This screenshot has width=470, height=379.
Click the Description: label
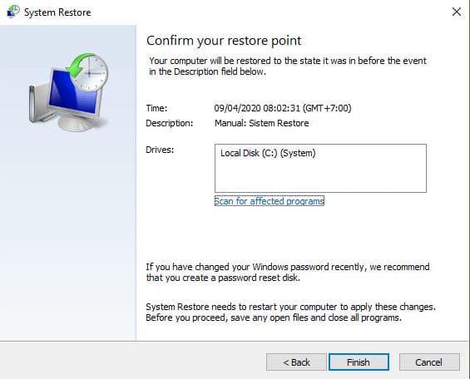tap(170, 123)
